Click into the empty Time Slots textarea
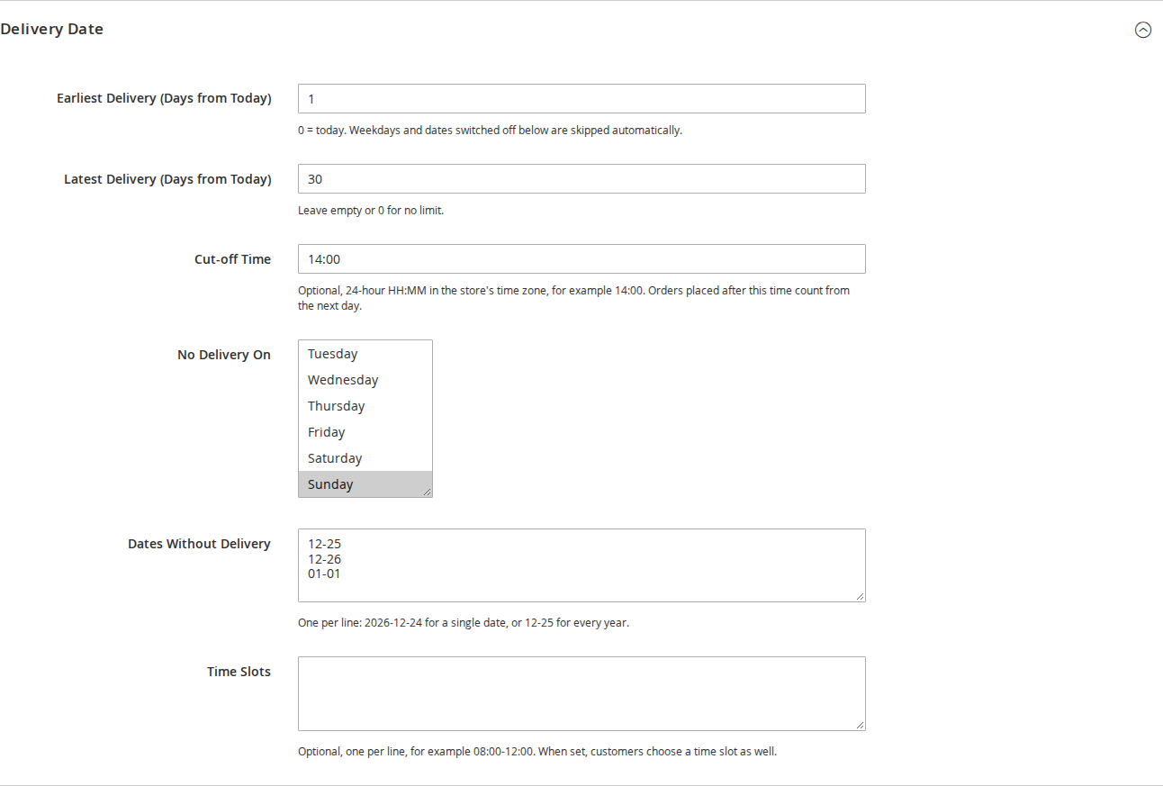Screen dimensions: 1163x786 pyautogui.click(x=581, y=693)
